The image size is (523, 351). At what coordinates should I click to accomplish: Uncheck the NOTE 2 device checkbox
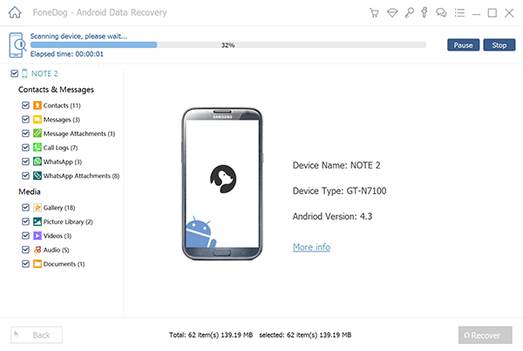click(x=14, y=73)
